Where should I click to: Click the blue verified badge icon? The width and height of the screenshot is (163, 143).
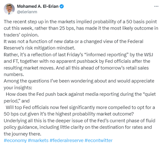pyautogui.click(x=62, y=6)
